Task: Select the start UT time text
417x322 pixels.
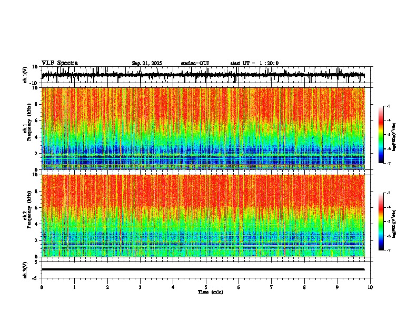Action: click(x=254, y=63)
